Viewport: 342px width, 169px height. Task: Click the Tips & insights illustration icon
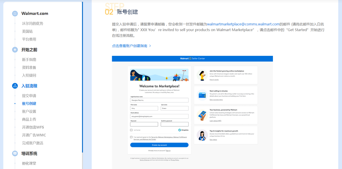pyautogui.click(x=202, y=135)
